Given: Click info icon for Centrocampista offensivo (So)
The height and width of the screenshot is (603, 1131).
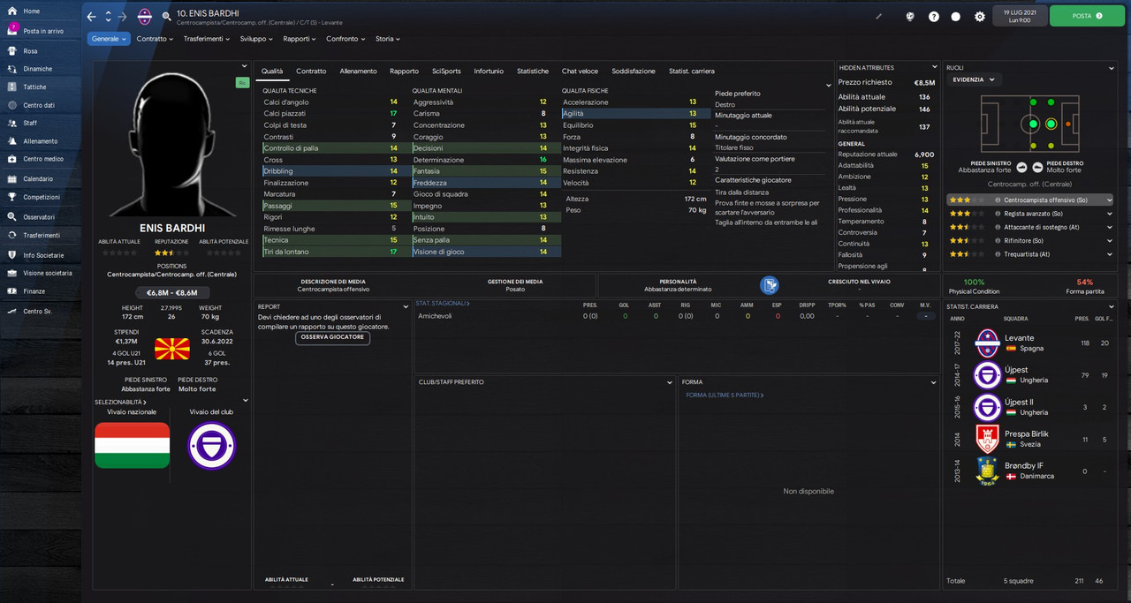Looking at the screenshot, I should click(x=997, y=200).
